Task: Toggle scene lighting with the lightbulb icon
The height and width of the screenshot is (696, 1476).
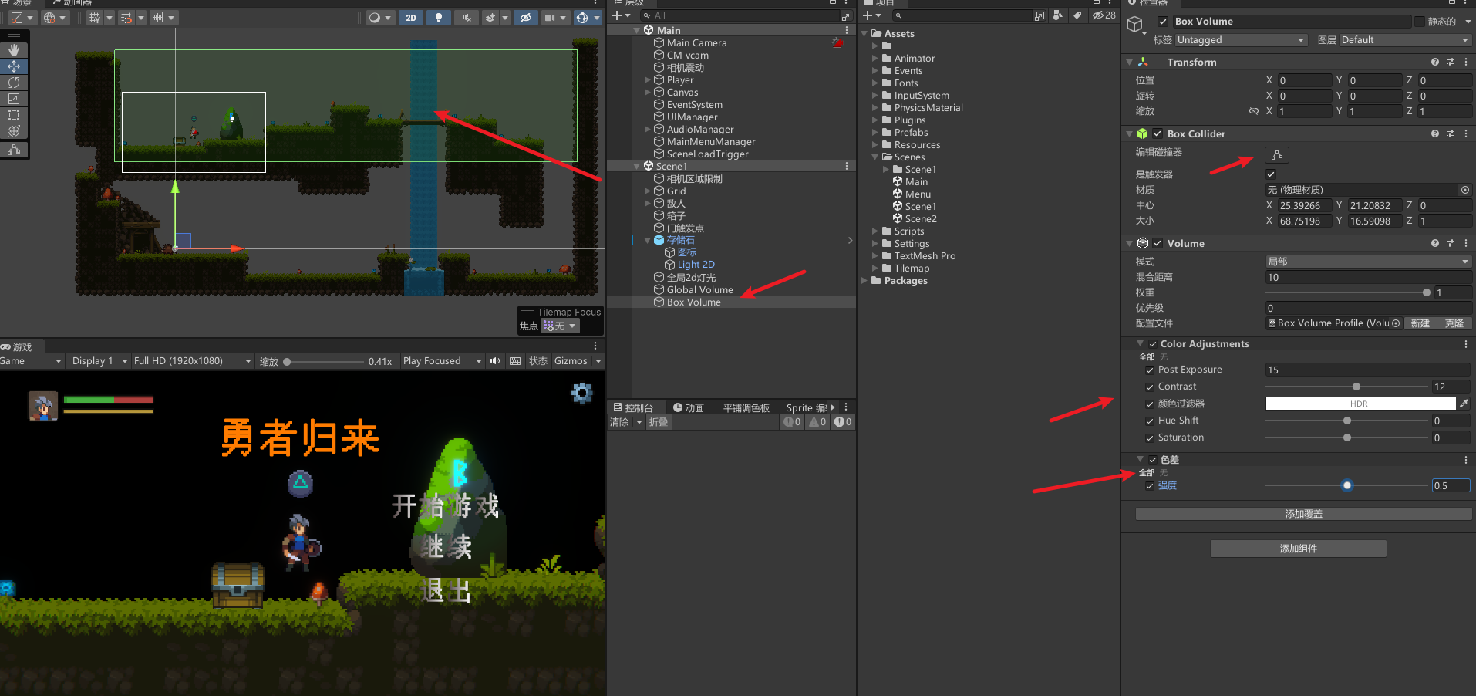Action: point(439,18)
